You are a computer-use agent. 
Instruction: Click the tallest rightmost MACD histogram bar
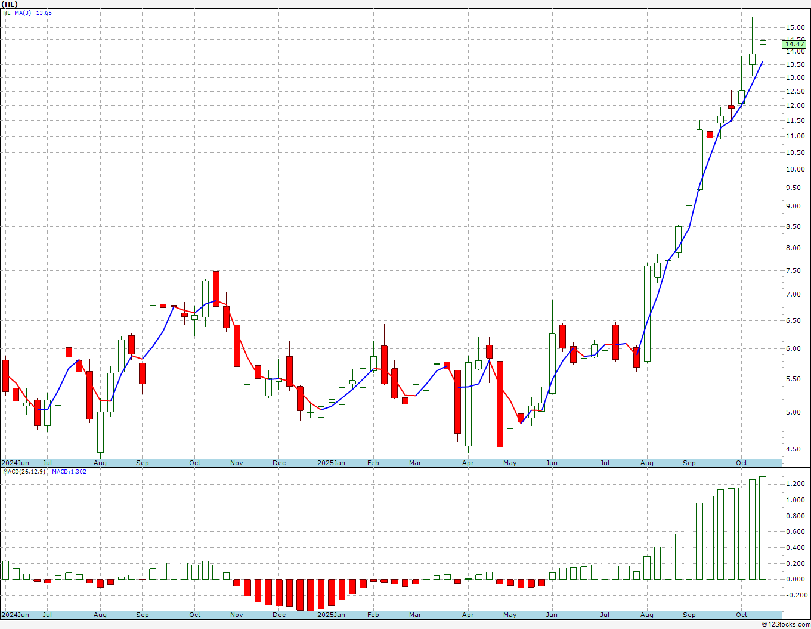tap(763, 528)
